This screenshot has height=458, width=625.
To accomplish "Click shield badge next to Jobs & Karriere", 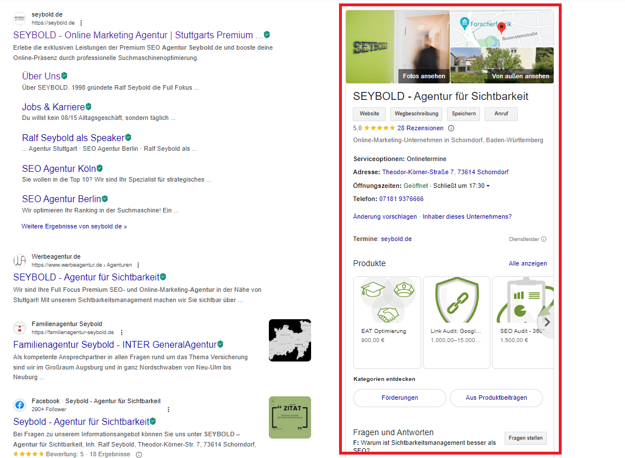I will click(x=88, y=107).
